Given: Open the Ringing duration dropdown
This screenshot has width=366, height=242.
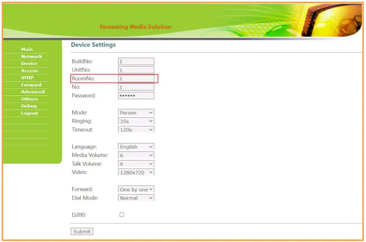Looking at the screenshot, I should point(136,121).
